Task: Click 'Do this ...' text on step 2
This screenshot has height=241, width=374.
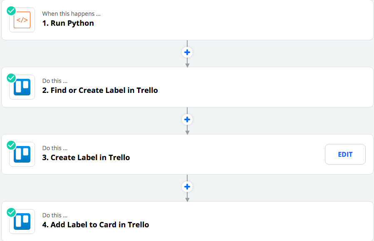Action: pyautogui.click(x=55, y=81)
